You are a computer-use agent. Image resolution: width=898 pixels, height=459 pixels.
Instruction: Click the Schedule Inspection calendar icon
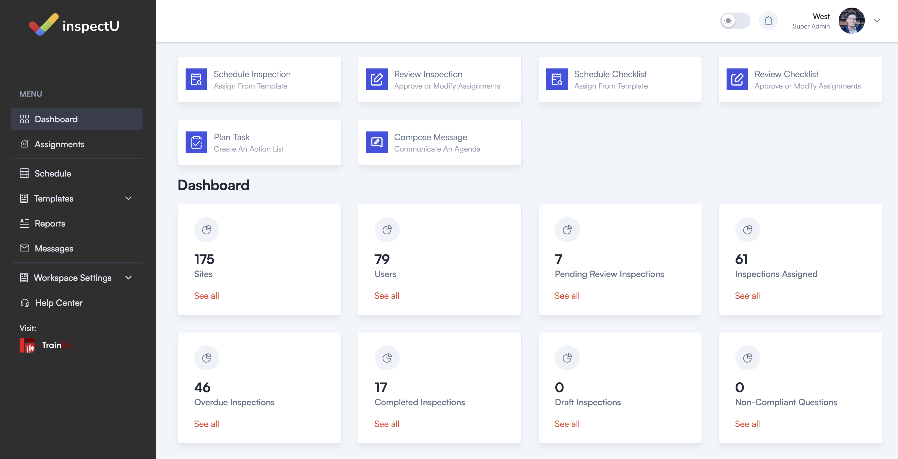pyautogui.click(x=196, y=79)
